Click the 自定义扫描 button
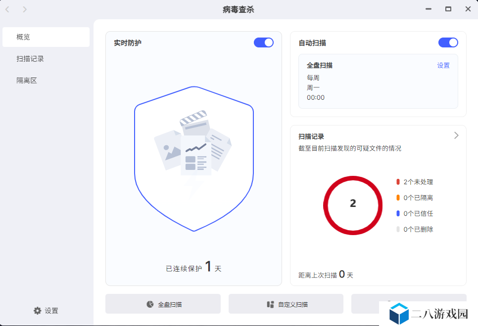478x326 pixels. click(x=286, y=304)
